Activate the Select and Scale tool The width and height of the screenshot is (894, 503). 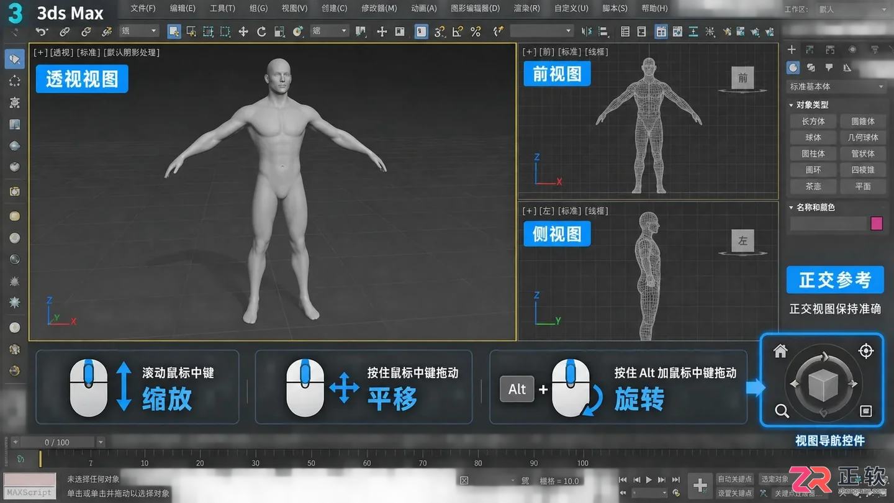coord(279,31)
